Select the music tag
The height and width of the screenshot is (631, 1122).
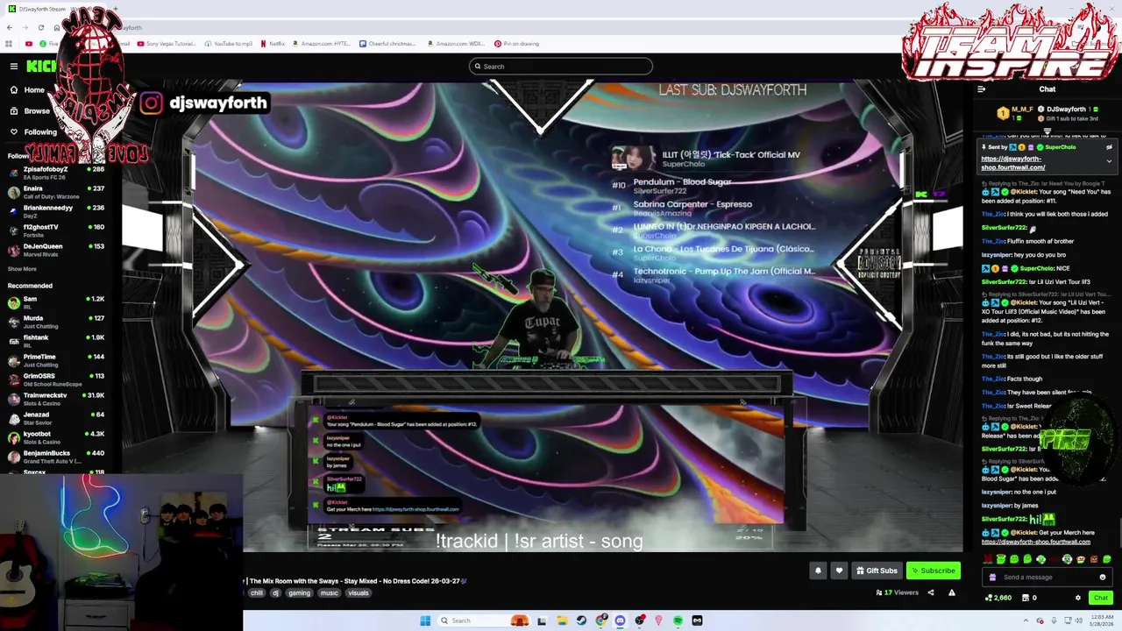pyautogui.click(x=329, y=593)
